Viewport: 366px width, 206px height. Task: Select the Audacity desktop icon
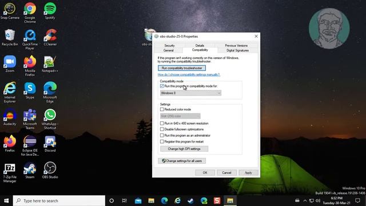coord(10,117)
